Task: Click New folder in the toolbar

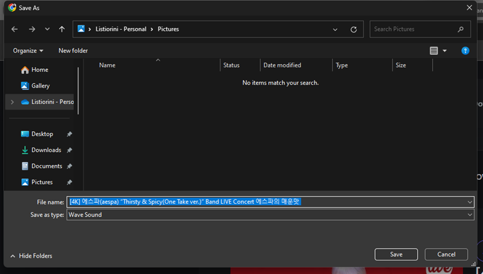Action: pos(73,51)
